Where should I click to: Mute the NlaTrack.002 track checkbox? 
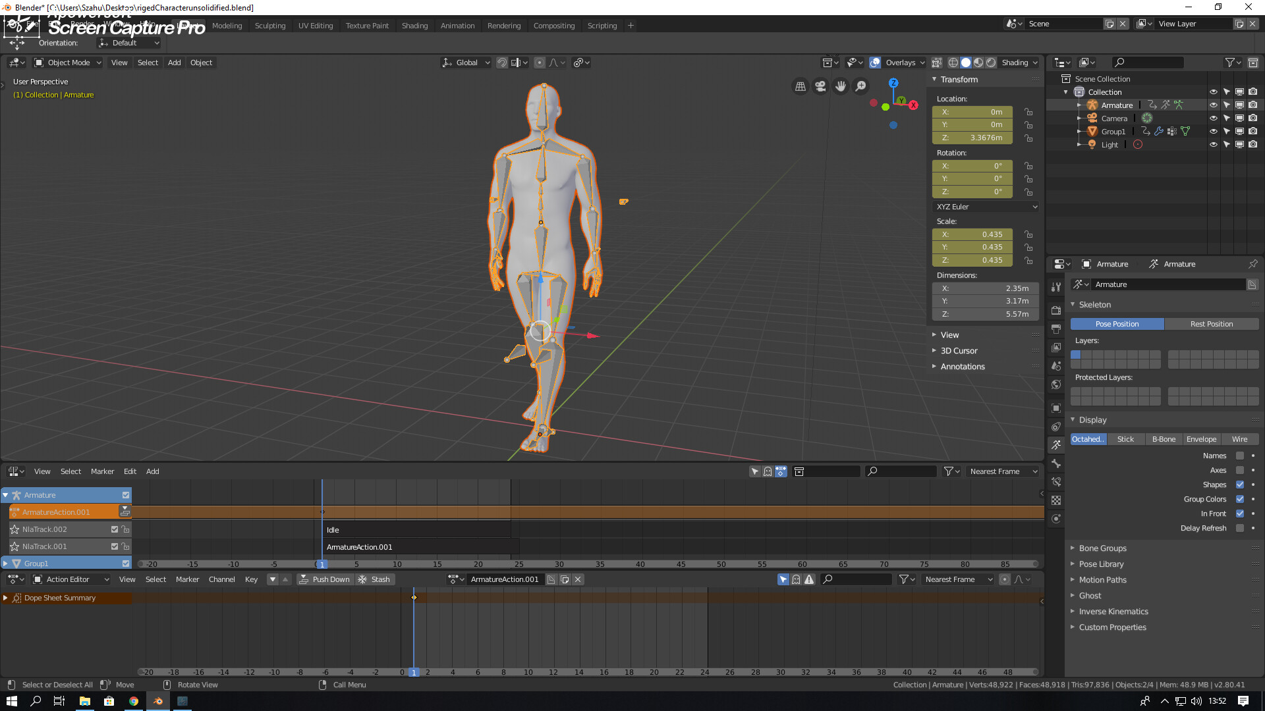113,529
